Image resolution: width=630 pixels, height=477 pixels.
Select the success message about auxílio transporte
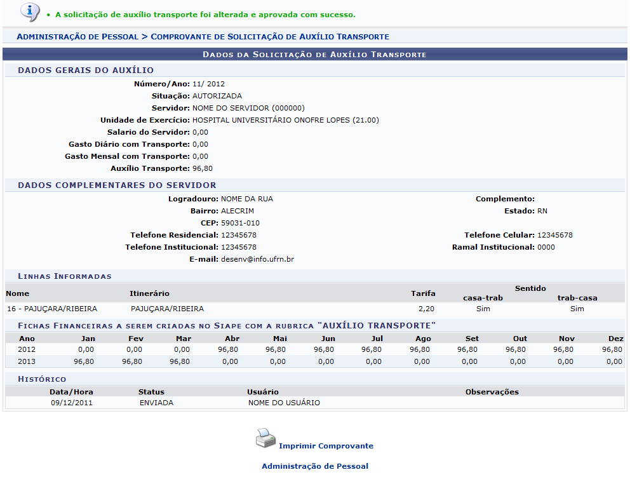[205, 15]
